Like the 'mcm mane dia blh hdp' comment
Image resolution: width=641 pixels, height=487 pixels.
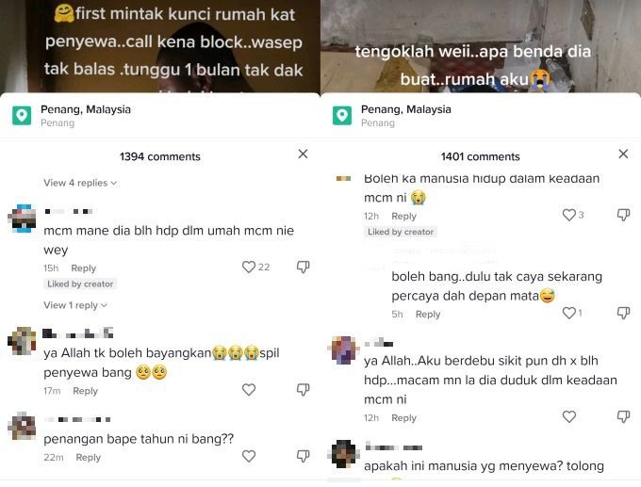249,268
